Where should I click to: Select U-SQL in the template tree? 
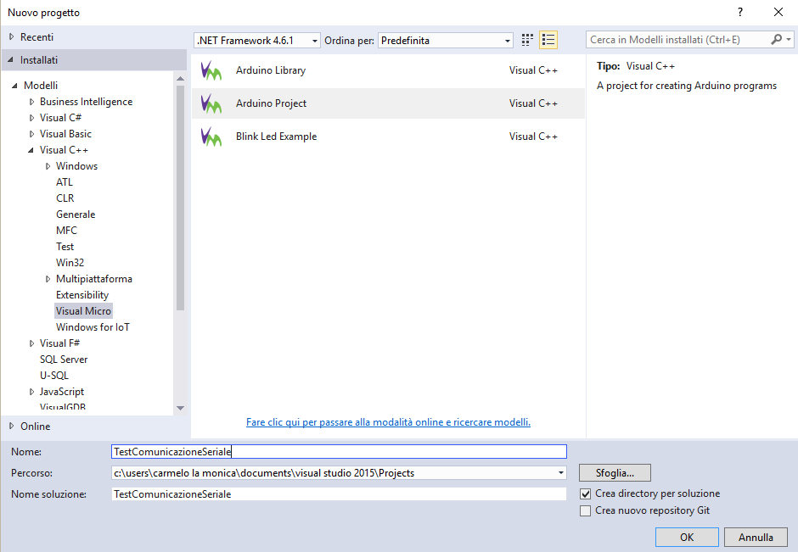coord(54,376)
